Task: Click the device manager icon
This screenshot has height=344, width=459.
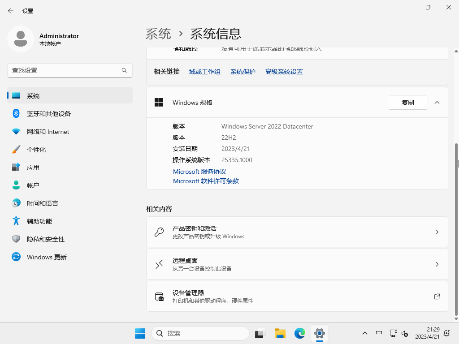Action: [159, 297]
